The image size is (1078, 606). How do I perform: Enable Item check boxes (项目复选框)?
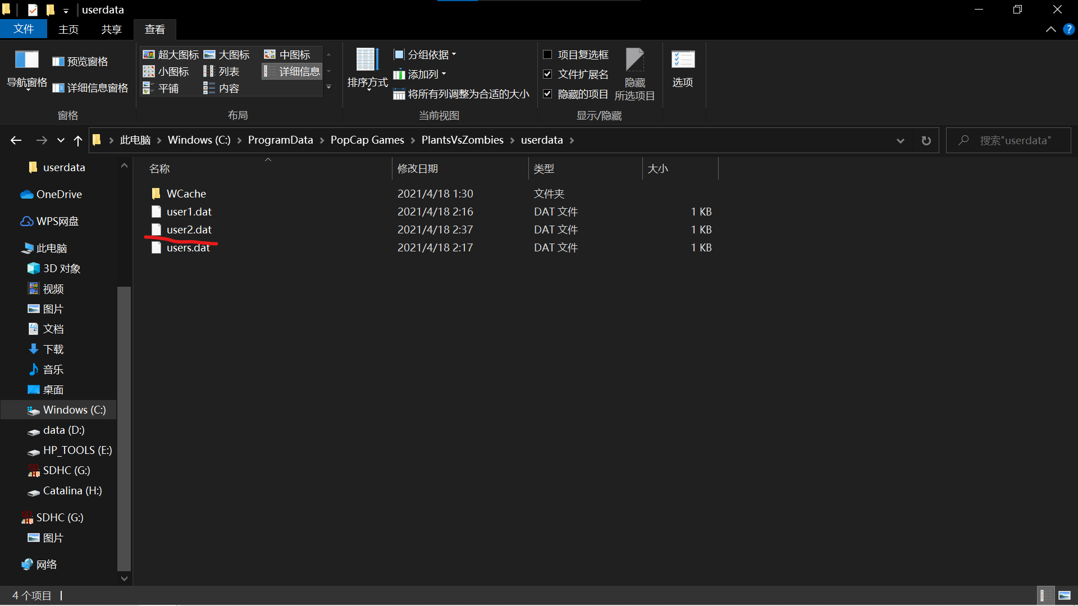tap(576, 54)
